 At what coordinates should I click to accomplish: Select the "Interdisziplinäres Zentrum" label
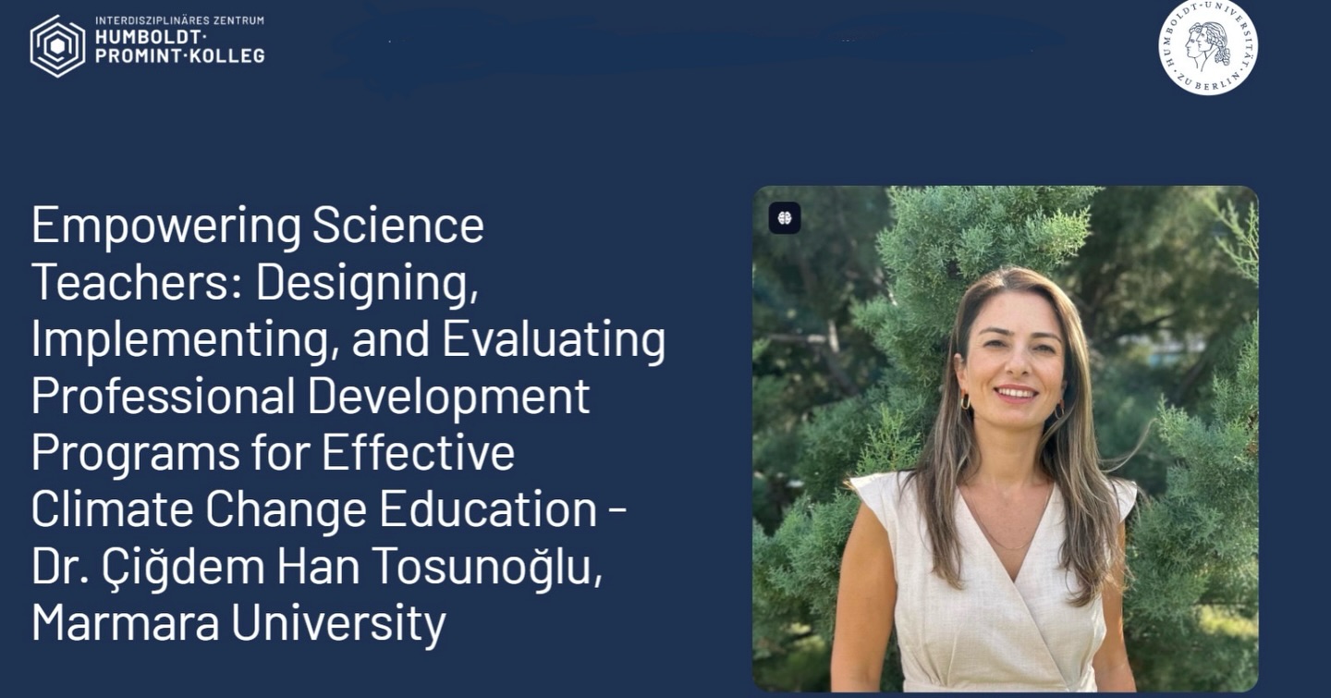[179, 20]
